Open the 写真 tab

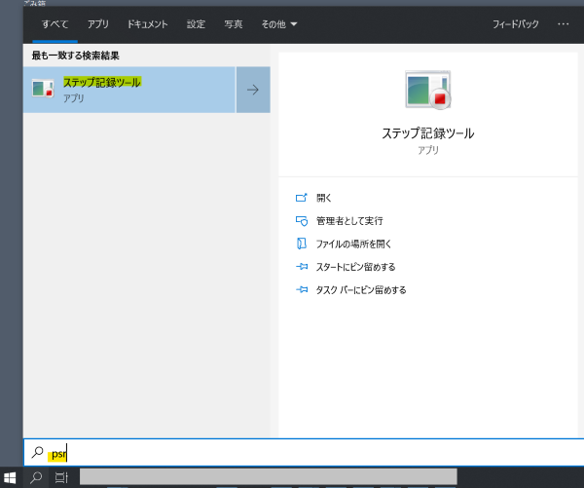pos(234,24)
